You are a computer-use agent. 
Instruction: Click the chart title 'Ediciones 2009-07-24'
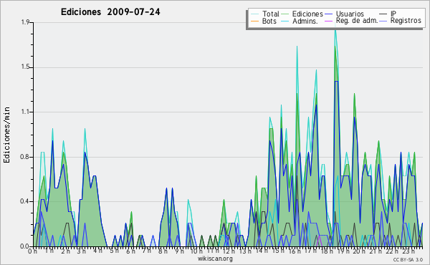110,12
